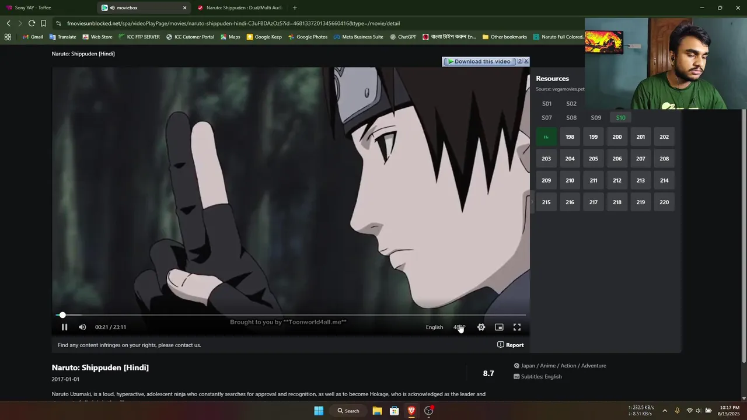Play episode 199

coord(594,137)
